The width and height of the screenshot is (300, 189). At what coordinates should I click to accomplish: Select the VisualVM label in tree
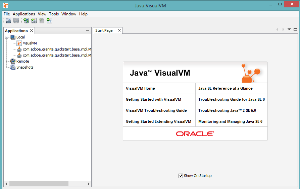coord(30,43)
